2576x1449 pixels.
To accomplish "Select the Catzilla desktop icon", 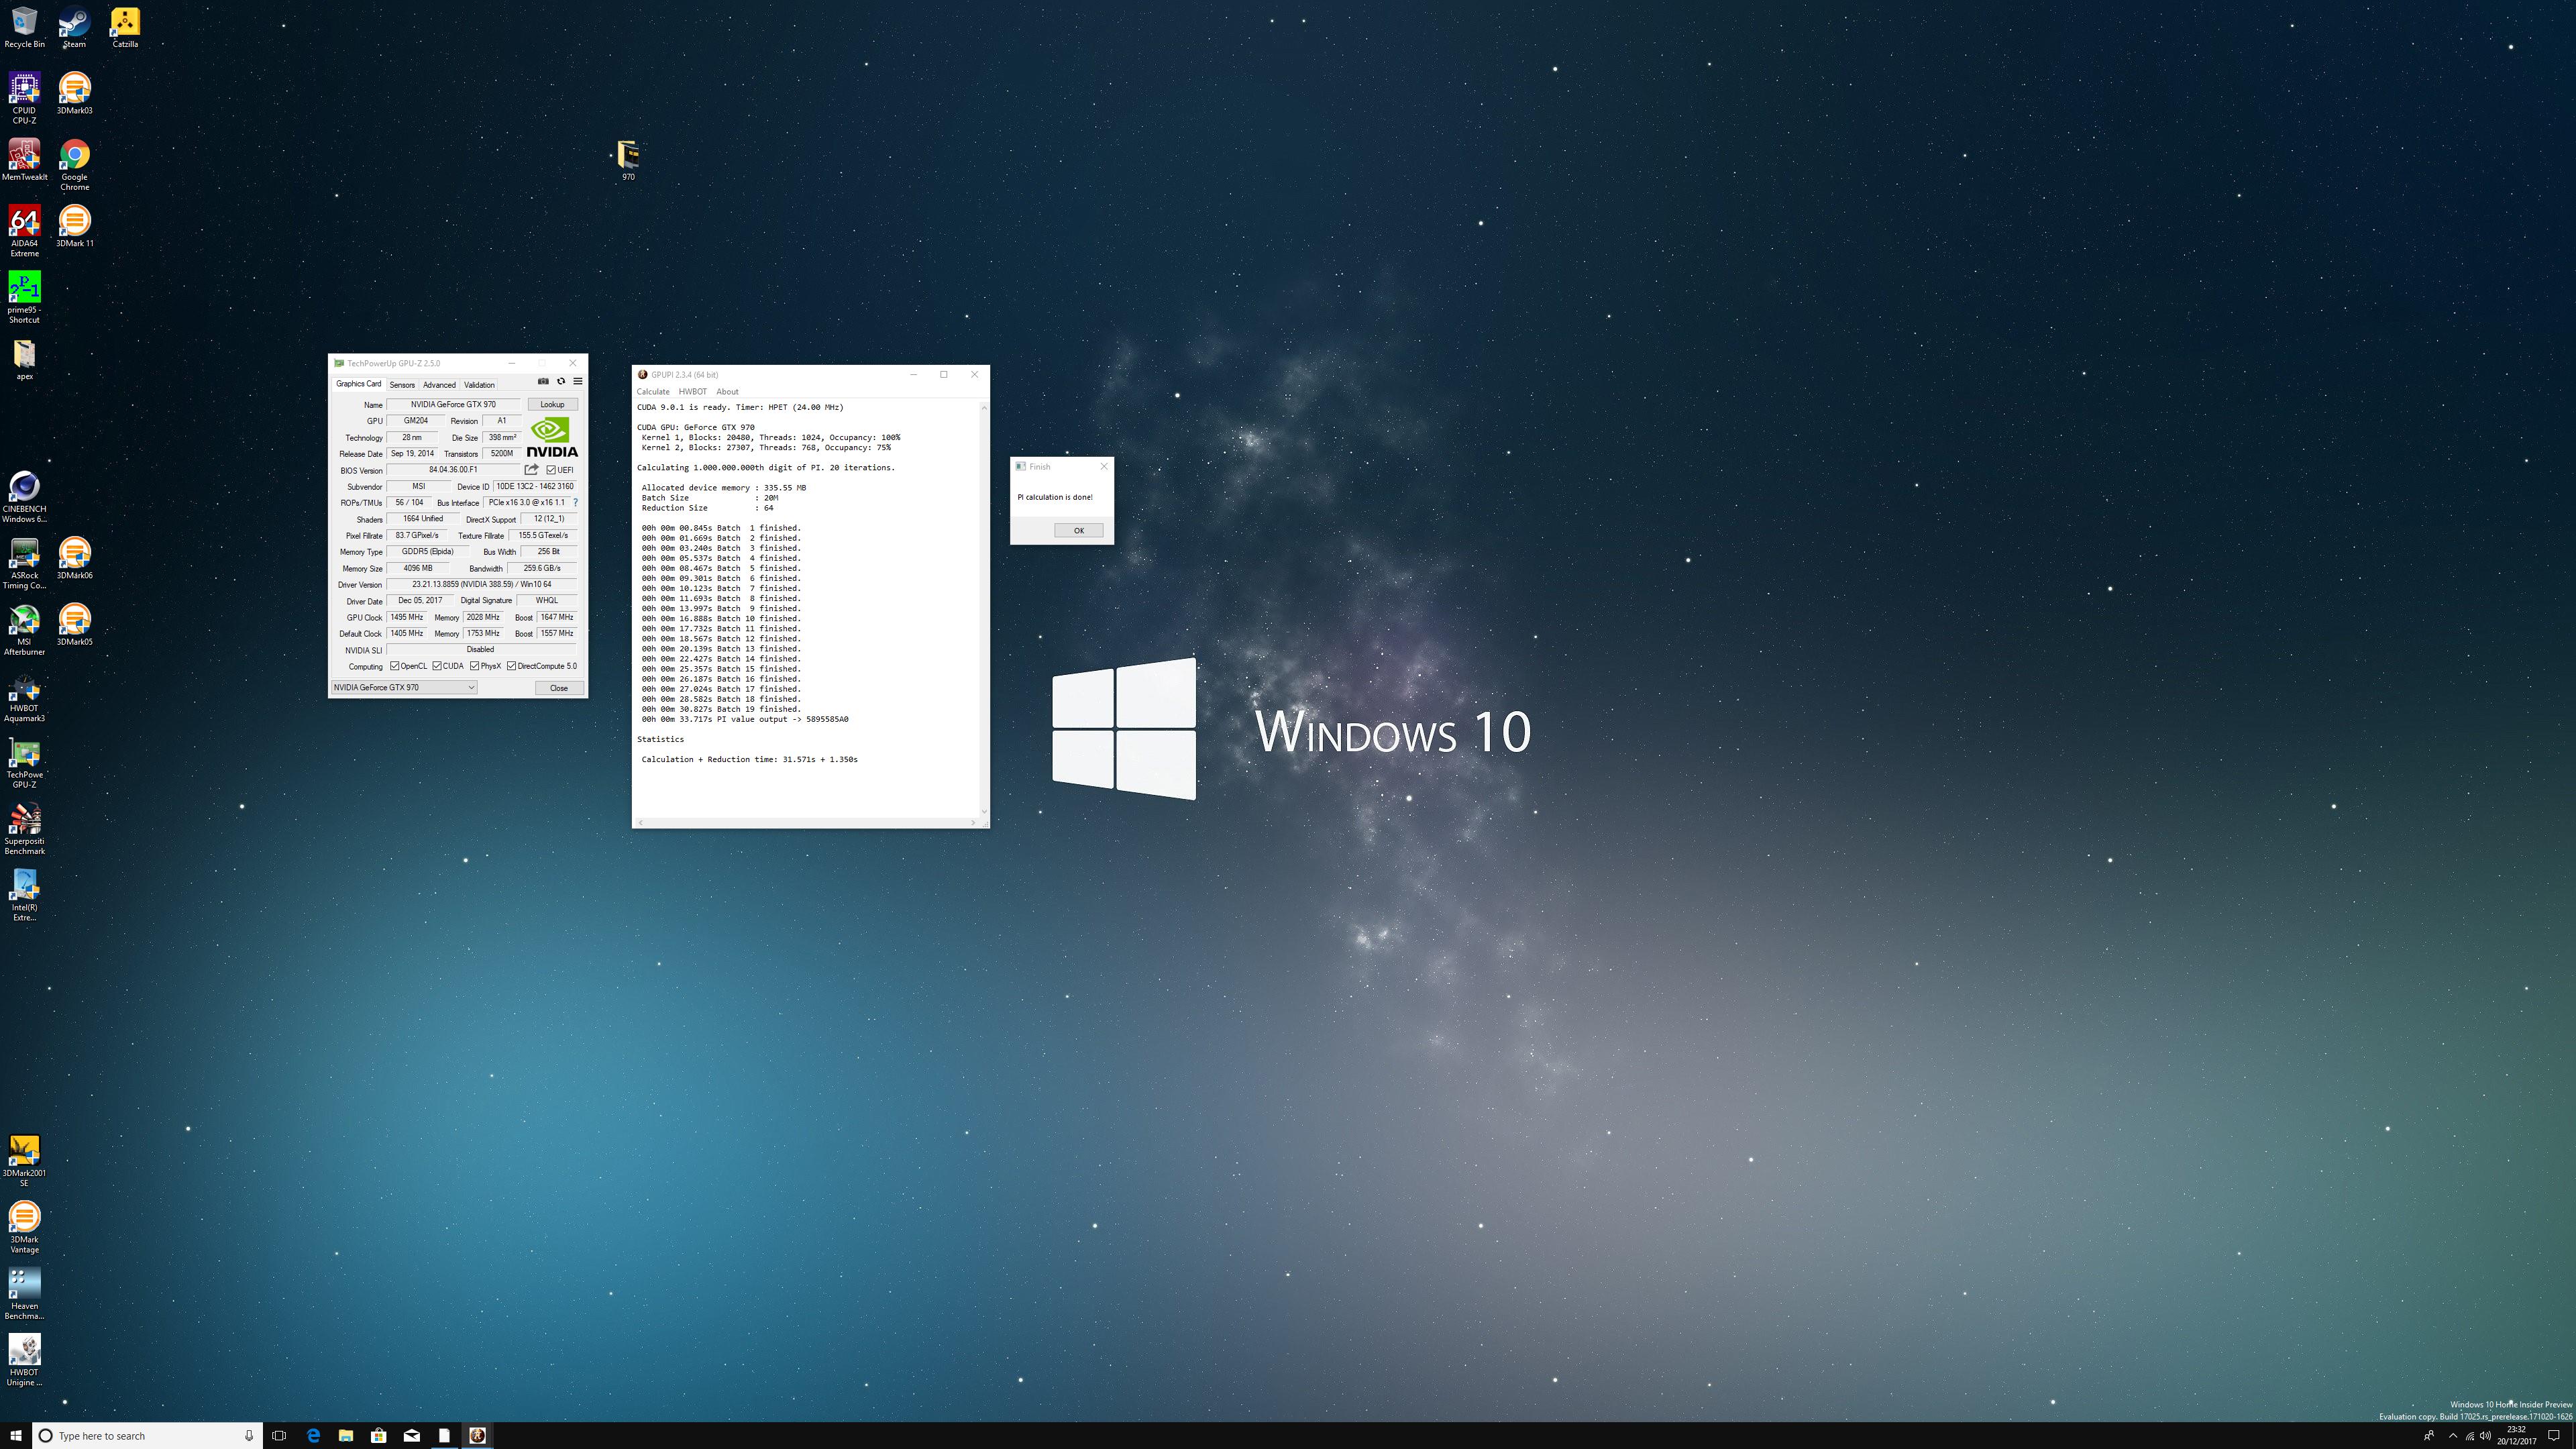I will click(125, 27).
